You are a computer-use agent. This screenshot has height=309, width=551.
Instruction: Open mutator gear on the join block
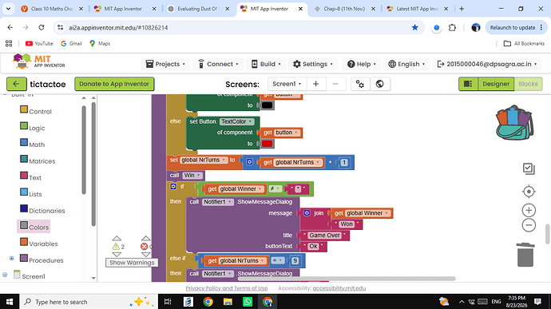307,213
